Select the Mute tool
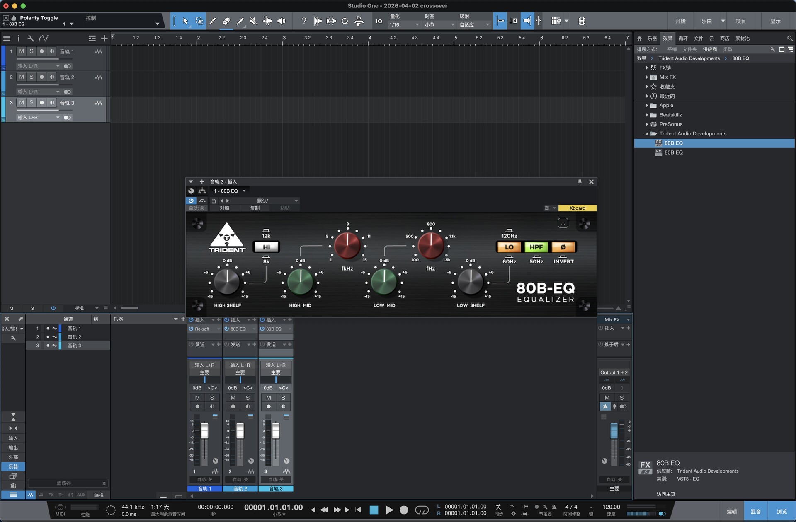The height and width of the screenshot is (522, 796). (253, 21)
